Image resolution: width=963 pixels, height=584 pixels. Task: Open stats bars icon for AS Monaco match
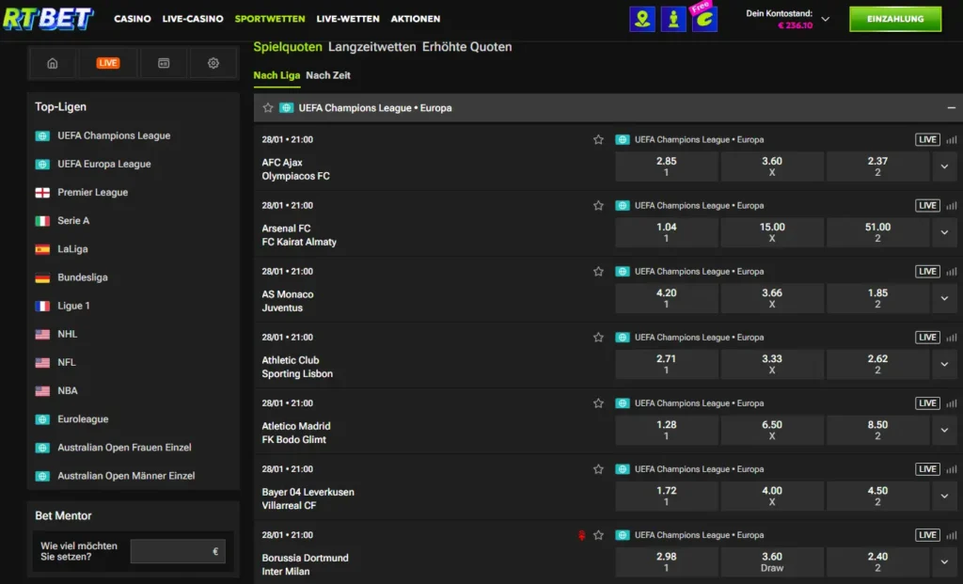click(x=952, y=272)
